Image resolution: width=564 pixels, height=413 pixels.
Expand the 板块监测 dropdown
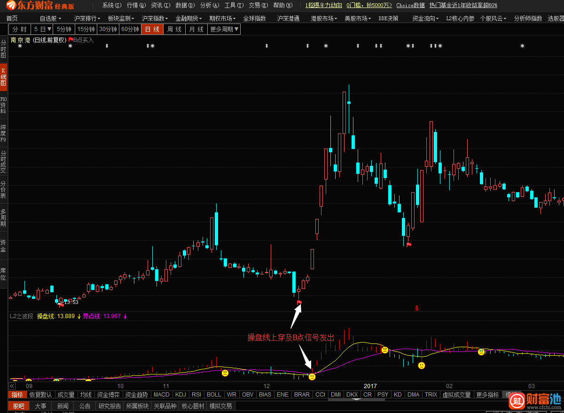(x=121, y=18)
